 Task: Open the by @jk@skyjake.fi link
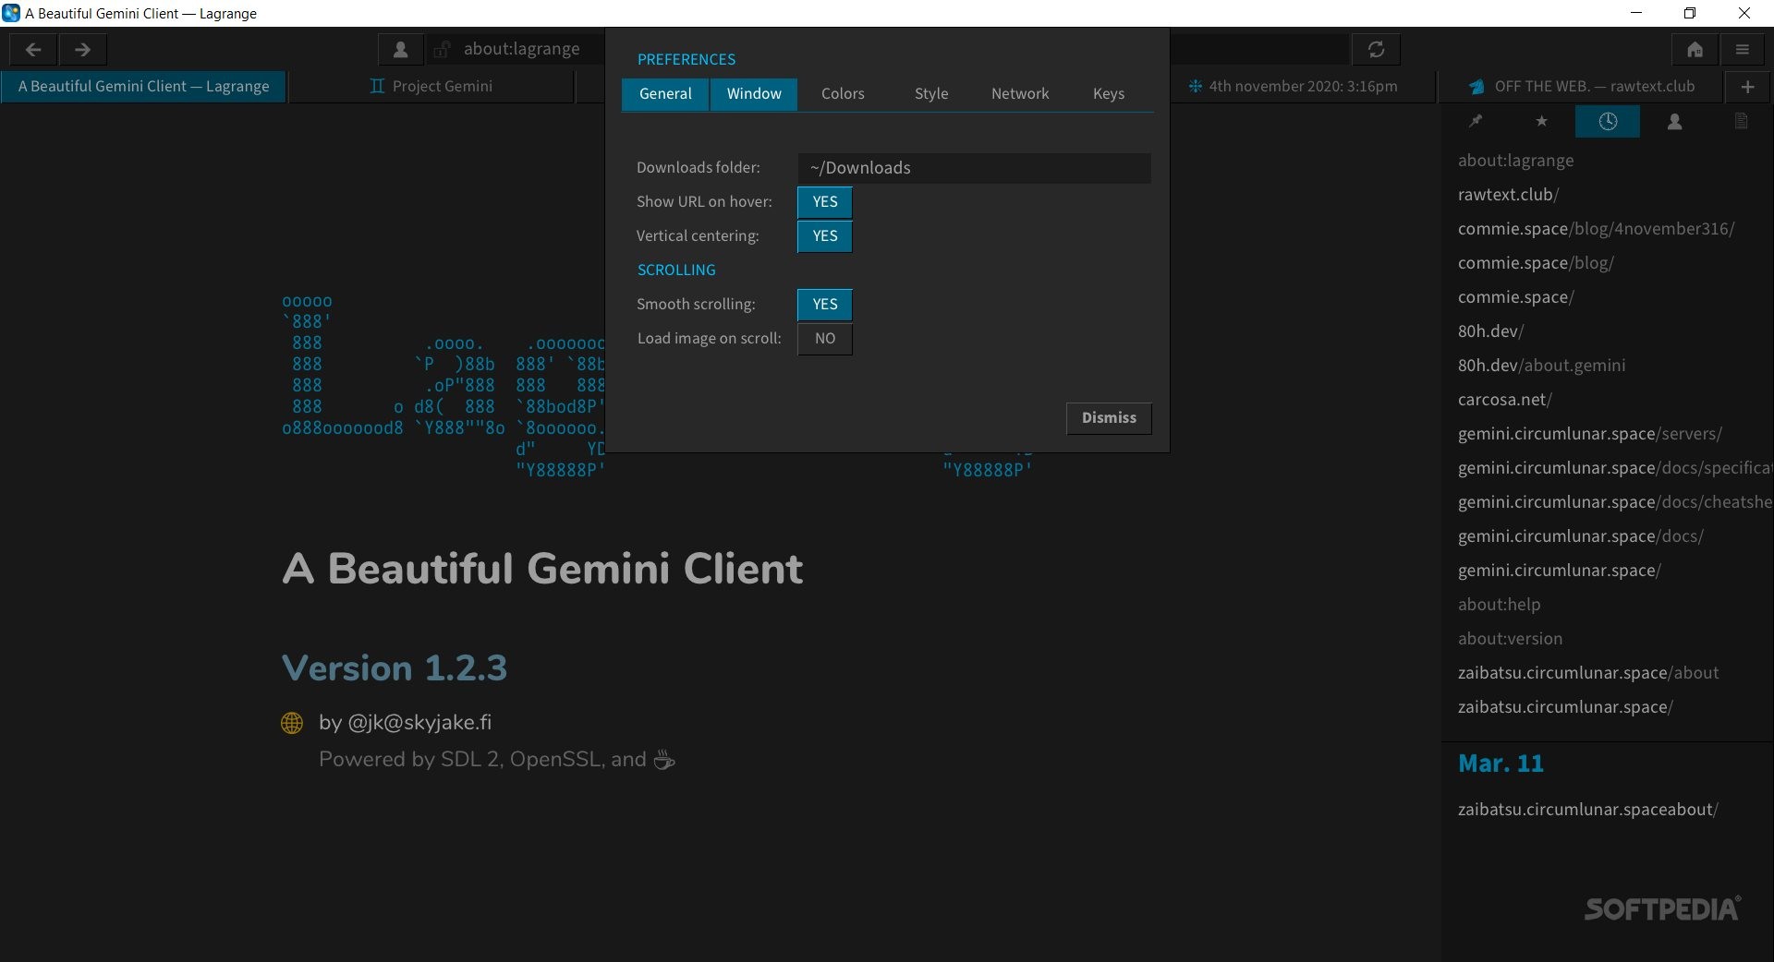coord(405,723)
